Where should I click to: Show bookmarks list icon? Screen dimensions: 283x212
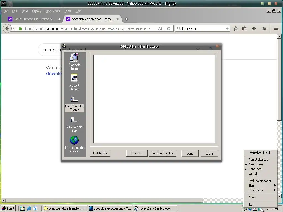point(244,28)
